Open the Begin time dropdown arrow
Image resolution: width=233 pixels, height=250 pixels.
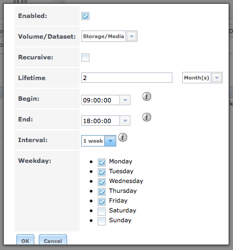[x=125, y=100]
